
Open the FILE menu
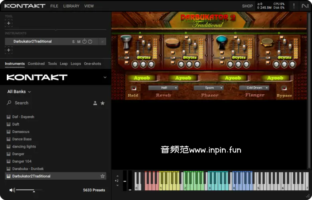[x=54, y=6]
